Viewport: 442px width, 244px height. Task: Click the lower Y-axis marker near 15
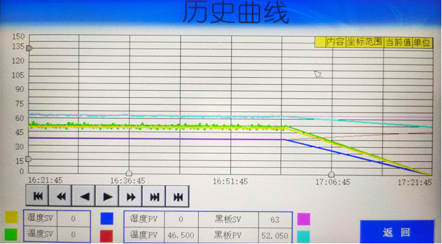pyautogui.click(x=29, y=159)
